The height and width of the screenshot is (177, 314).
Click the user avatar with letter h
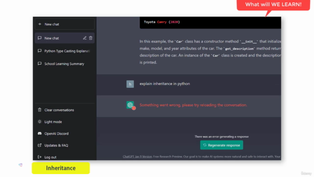click(x=130, y=84)
